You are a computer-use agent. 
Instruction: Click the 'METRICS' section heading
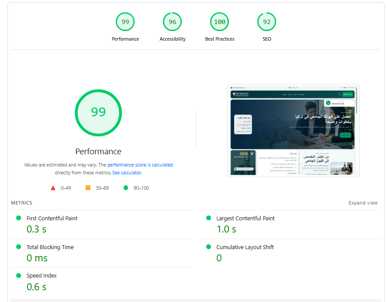point(21,203)
